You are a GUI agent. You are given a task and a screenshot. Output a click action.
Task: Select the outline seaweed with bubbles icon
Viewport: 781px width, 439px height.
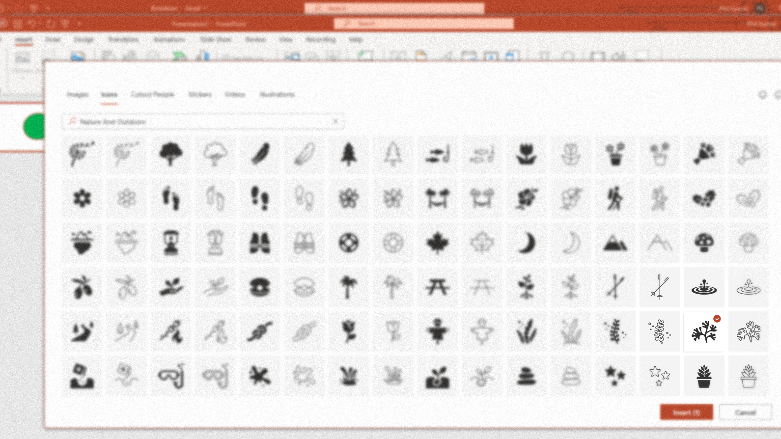[x=659, y=332]
